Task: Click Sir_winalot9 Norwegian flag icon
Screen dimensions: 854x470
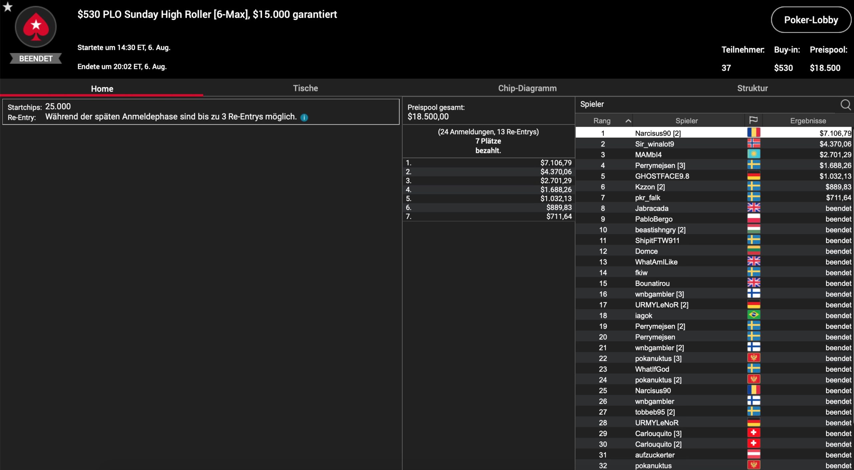Action: pyautogui.click(x=754, y=144)
